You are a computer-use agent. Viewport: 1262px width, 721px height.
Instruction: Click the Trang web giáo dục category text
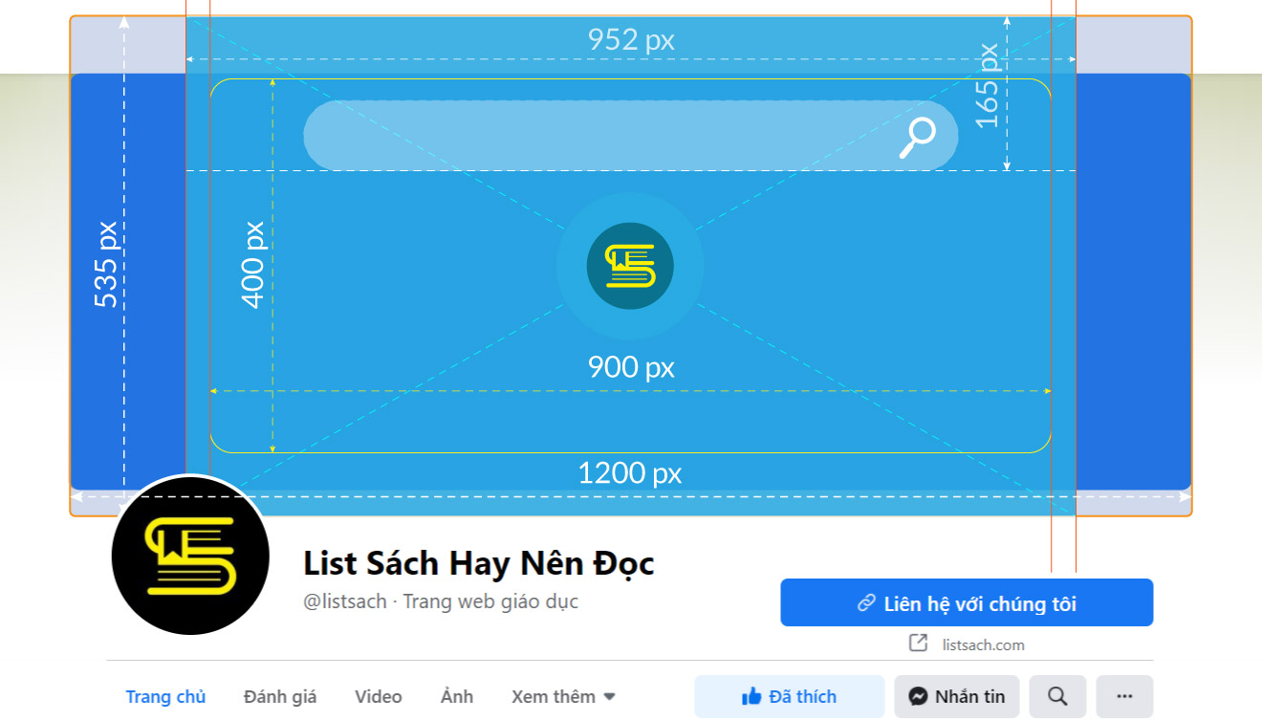(x=490, y=601)
